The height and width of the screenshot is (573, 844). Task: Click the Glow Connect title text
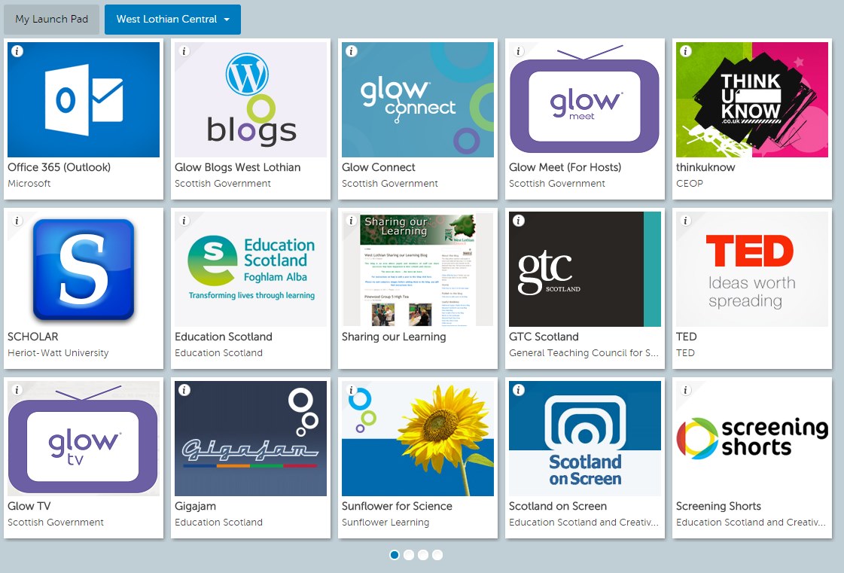tap(379, 167)
